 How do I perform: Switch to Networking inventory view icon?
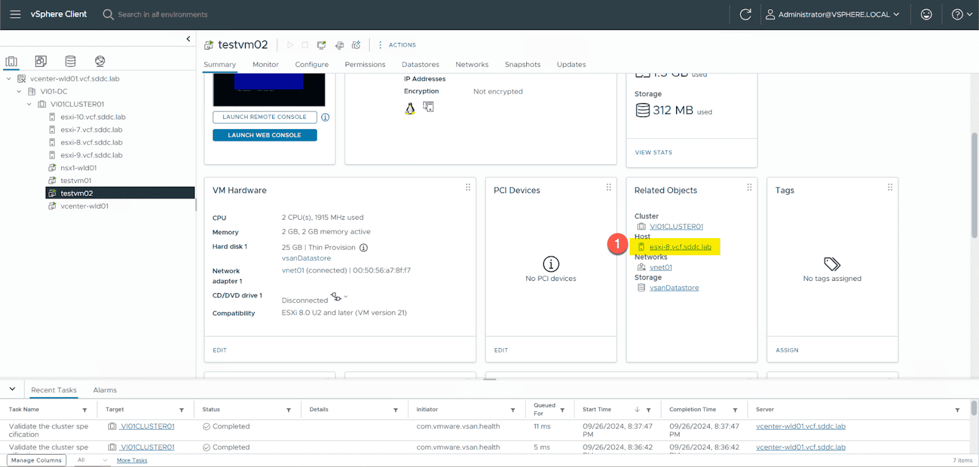[100, 61]
